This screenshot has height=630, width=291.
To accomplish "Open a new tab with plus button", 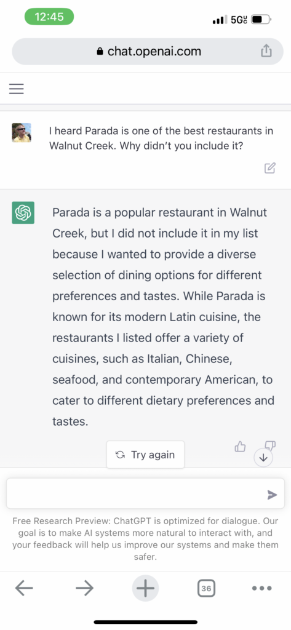I will tap(145, 588).
